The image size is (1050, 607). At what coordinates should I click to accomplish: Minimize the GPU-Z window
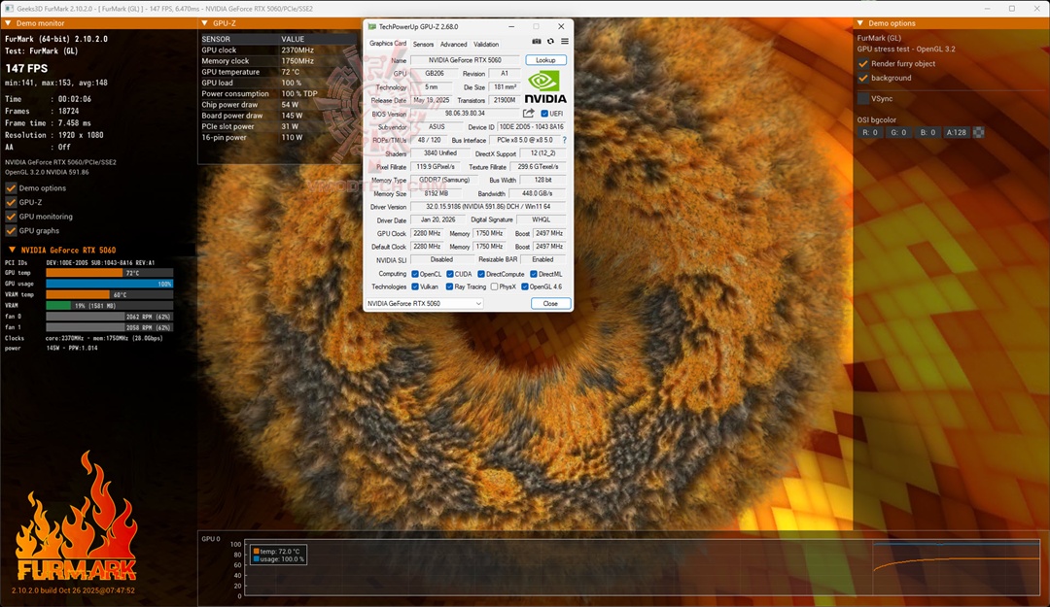pyautogui.click(x=511, y=27)
